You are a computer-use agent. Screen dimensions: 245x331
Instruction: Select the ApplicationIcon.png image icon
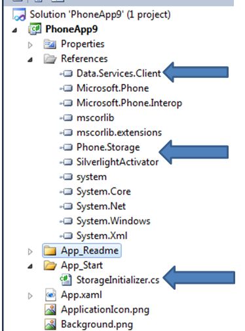click(x=50, y=309)
